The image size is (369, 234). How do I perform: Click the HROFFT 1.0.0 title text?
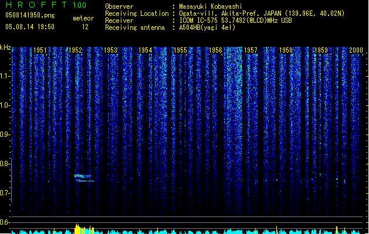coord(46,5)
